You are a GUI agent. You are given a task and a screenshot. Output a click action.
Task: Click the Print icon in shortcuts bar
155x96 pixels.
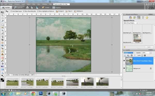tap(27, 7)
